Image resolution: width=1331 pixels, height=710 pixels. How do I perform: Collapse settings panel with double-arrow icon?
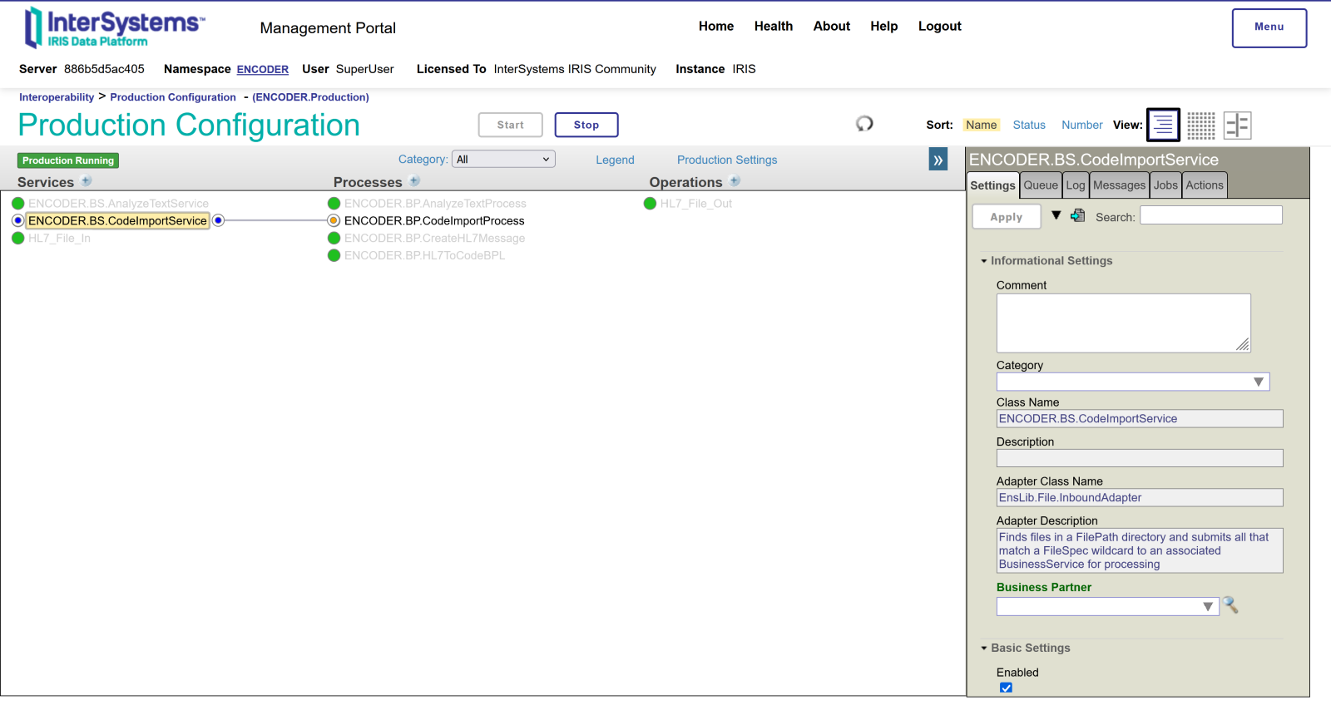[938, 160]
